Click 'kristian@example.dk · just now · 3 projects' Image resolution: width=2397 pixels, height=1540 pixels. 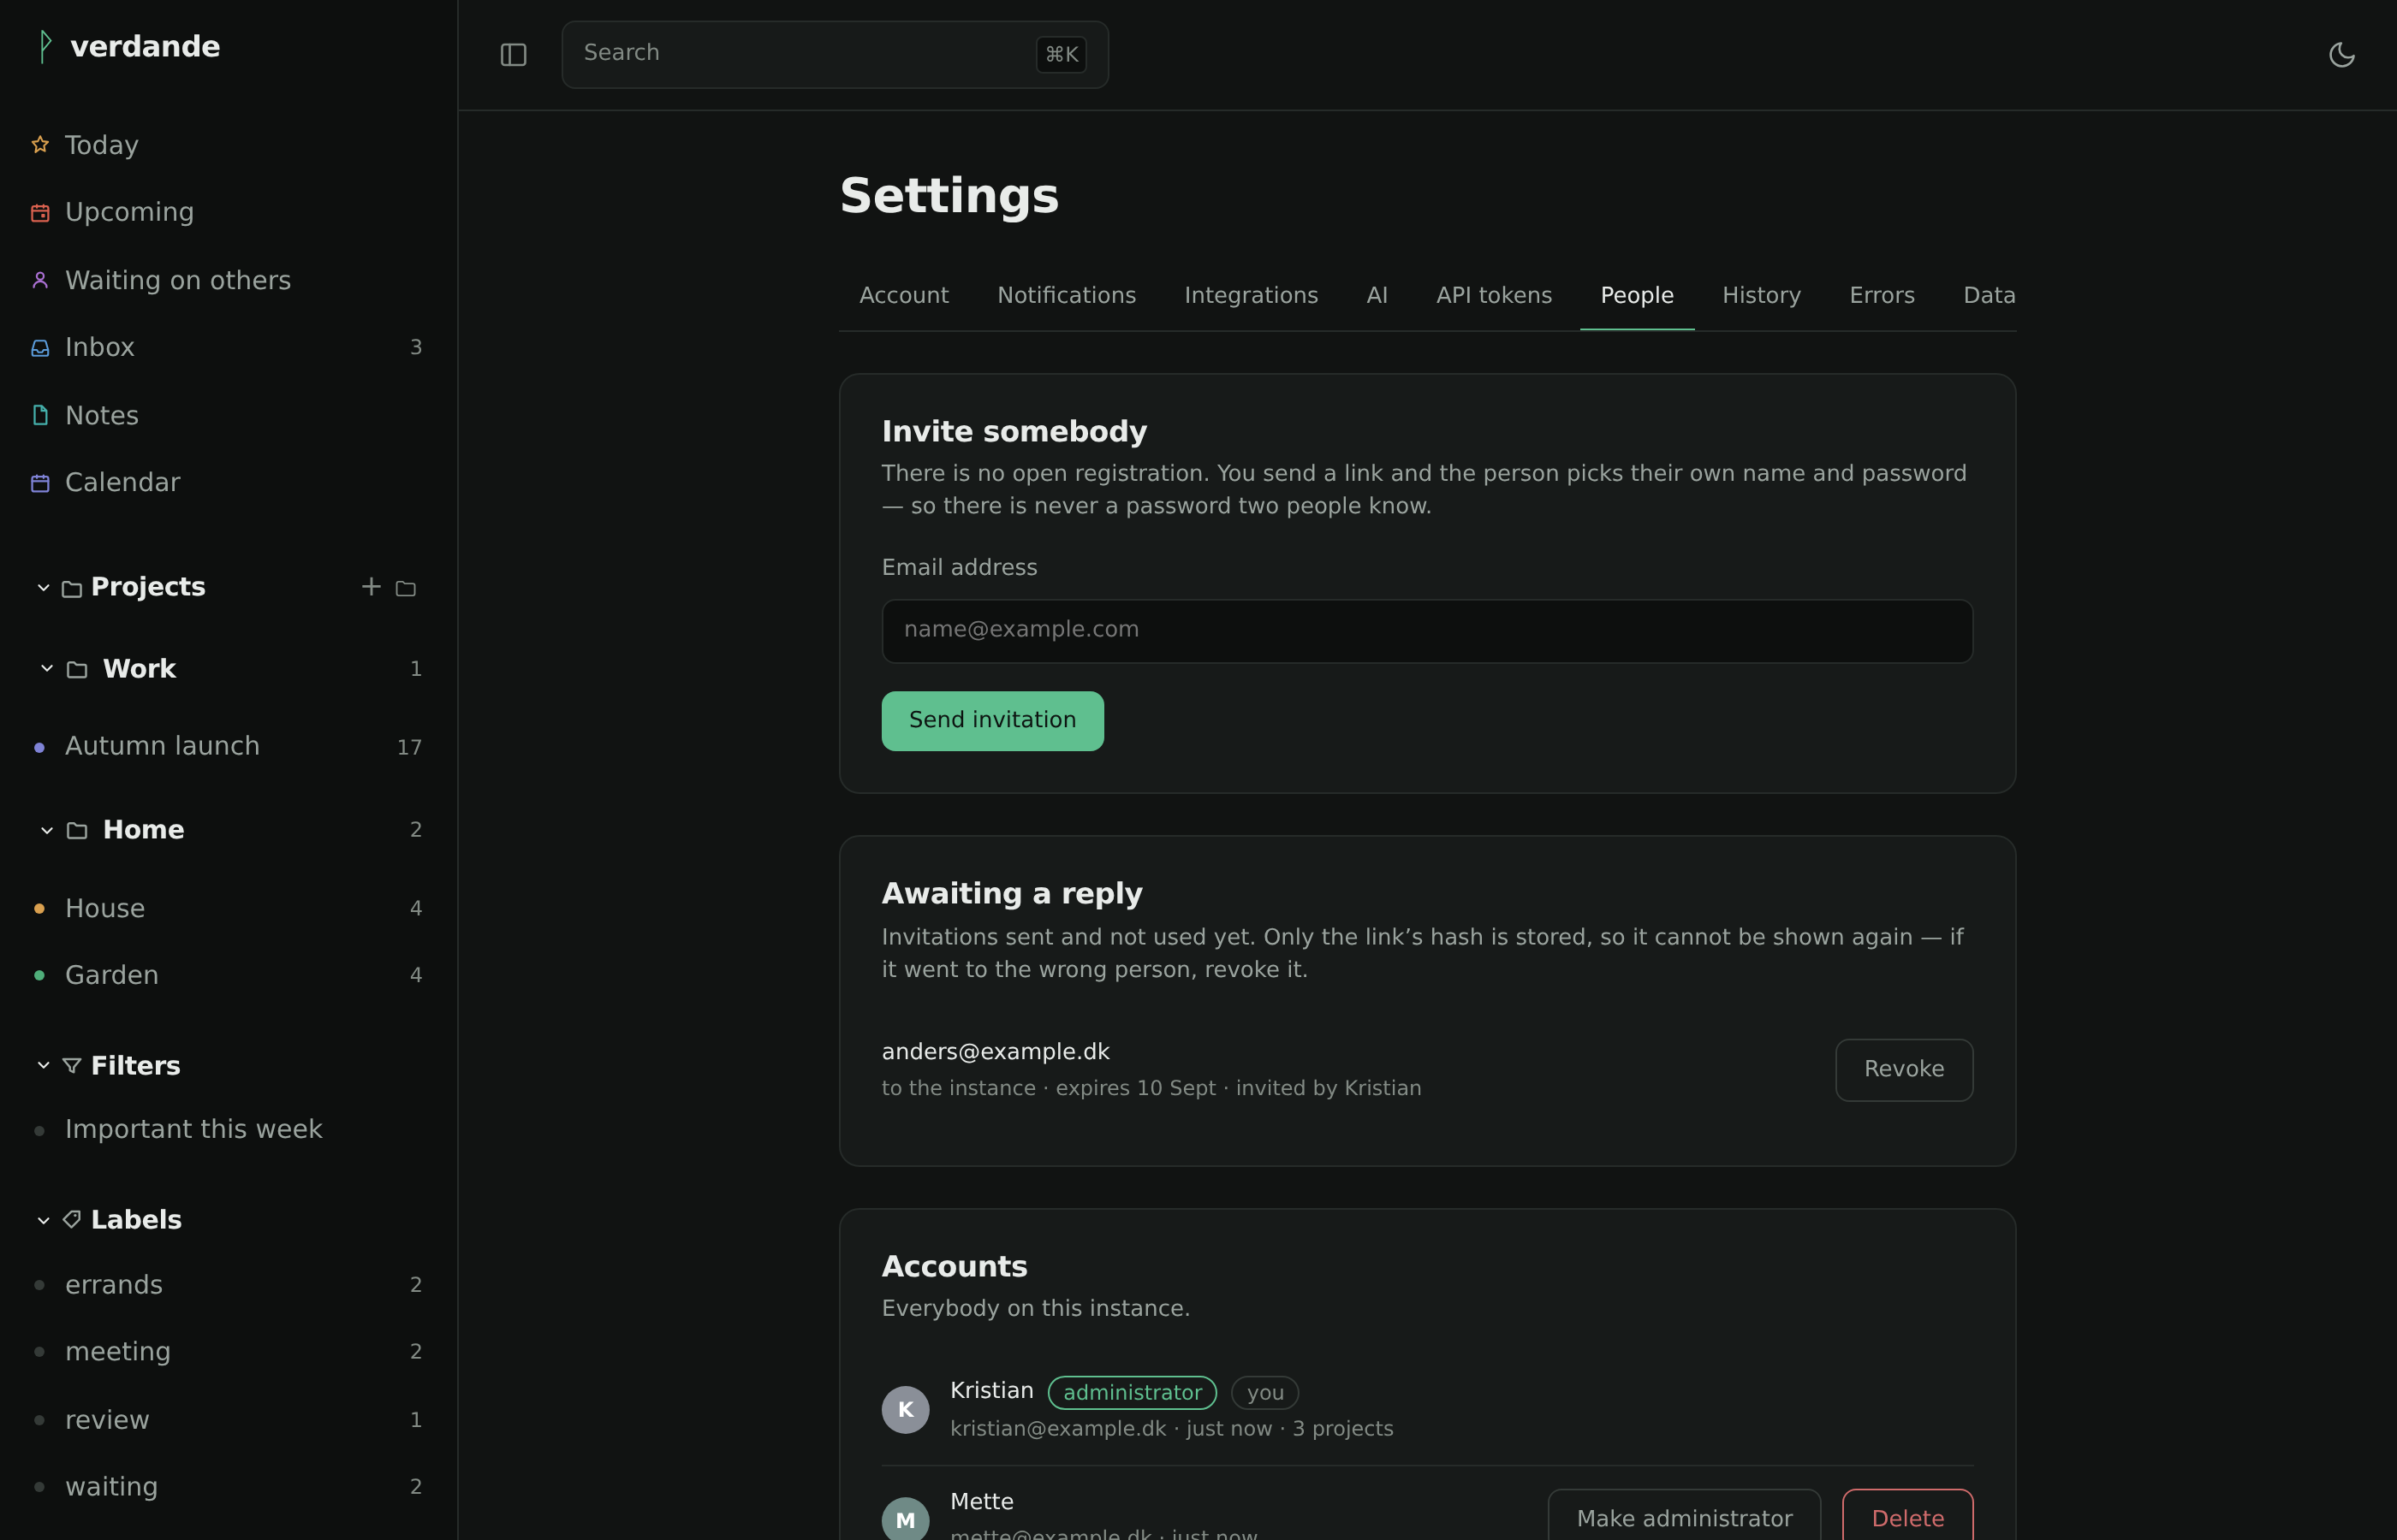(x=1171, y=1429)
